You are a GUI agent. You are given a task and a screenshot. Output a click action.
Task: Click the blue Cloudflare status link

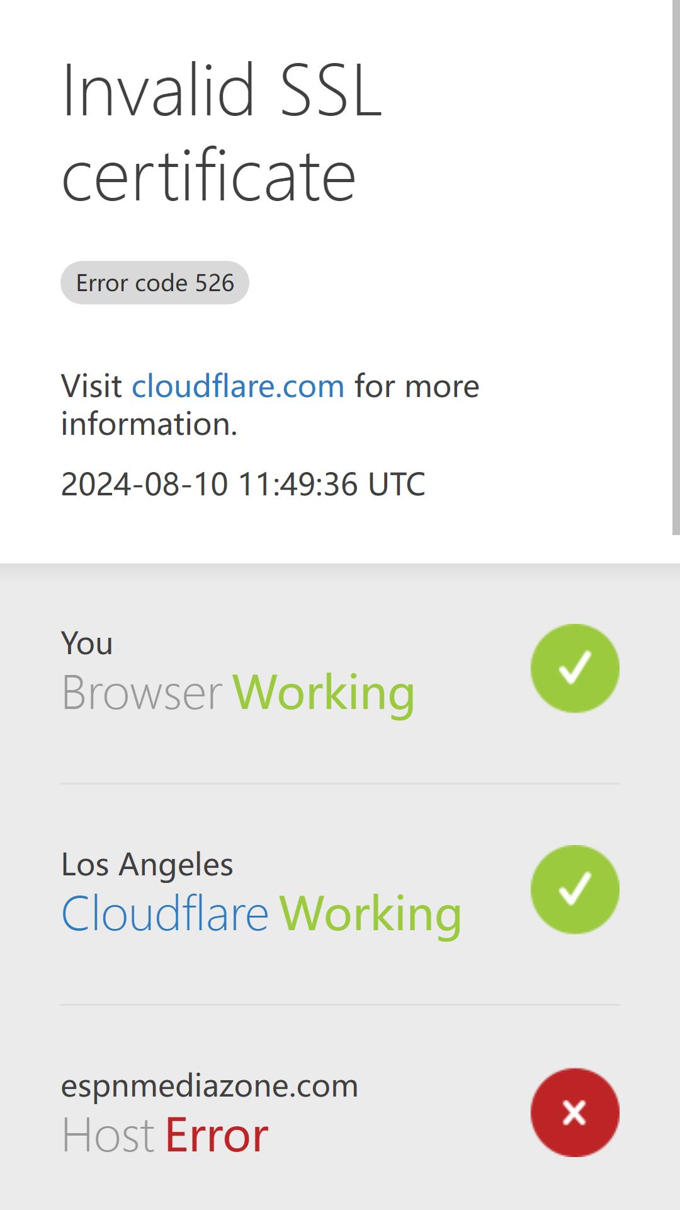pos(165,913)
